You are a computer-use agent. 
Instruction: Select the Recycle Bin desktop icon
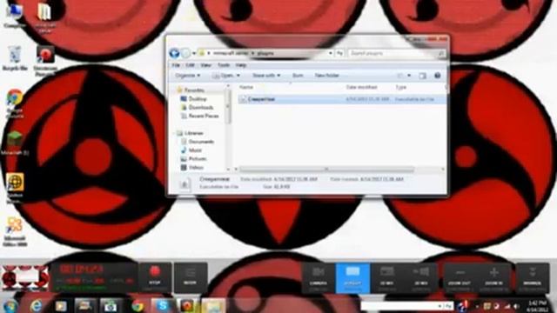coord(15,58)
